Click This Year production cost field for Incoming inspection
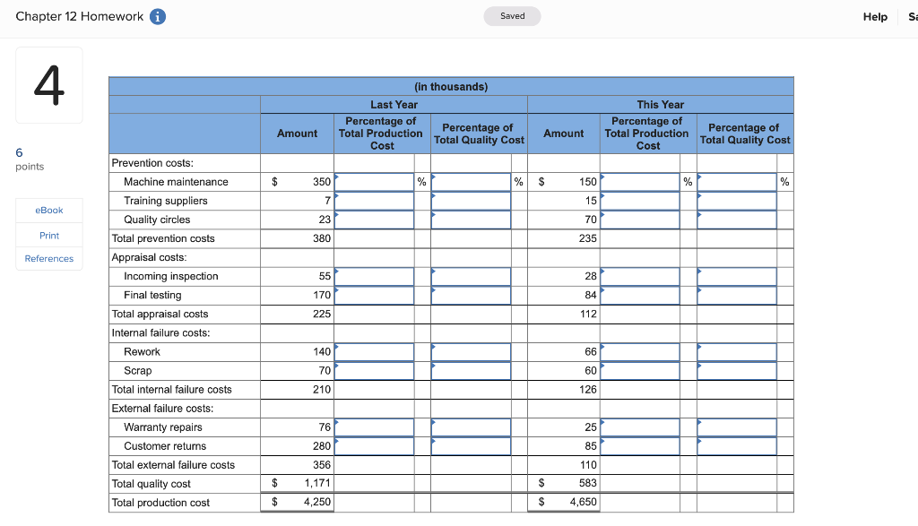The width and height of the screenshot is (918, 526). coord(640,276)
